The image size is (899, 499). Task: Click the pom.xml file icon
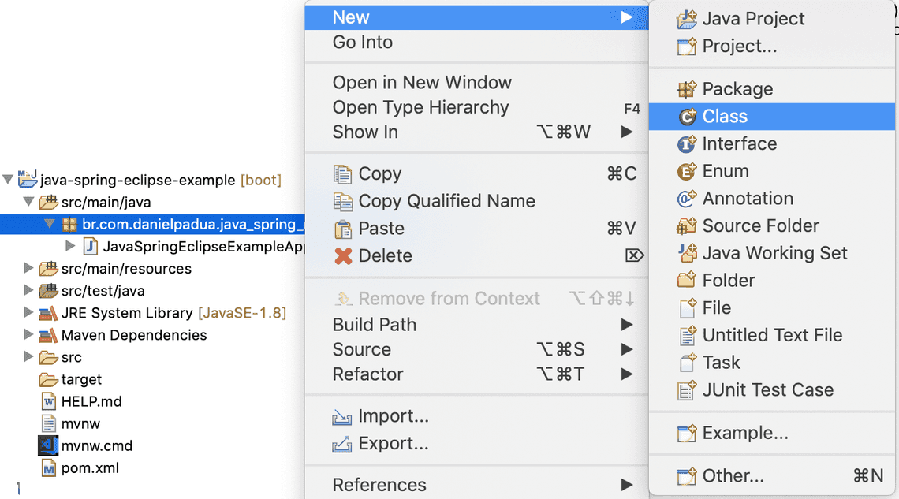[x=49, y=468]
